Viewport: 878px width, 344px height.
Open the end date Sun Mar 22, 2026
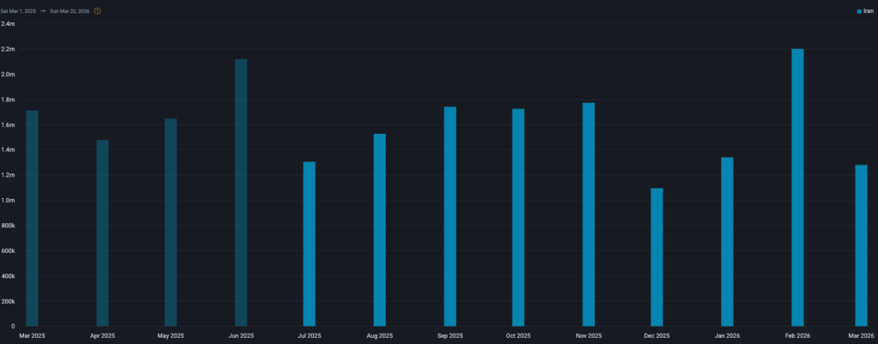pos(69,11)
